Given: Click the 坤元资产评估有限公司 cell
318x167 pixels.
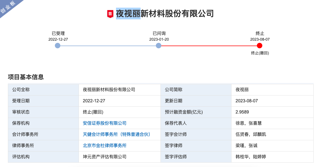Looking at the screenshot, I should click(x=120, y=157).
